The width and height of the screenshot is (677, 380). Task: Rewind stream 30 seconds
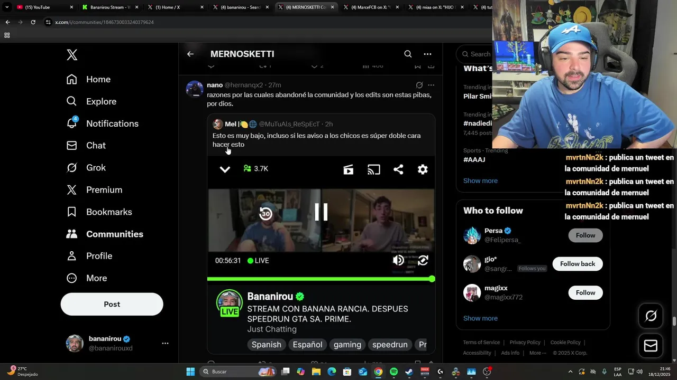click(266, 213)
